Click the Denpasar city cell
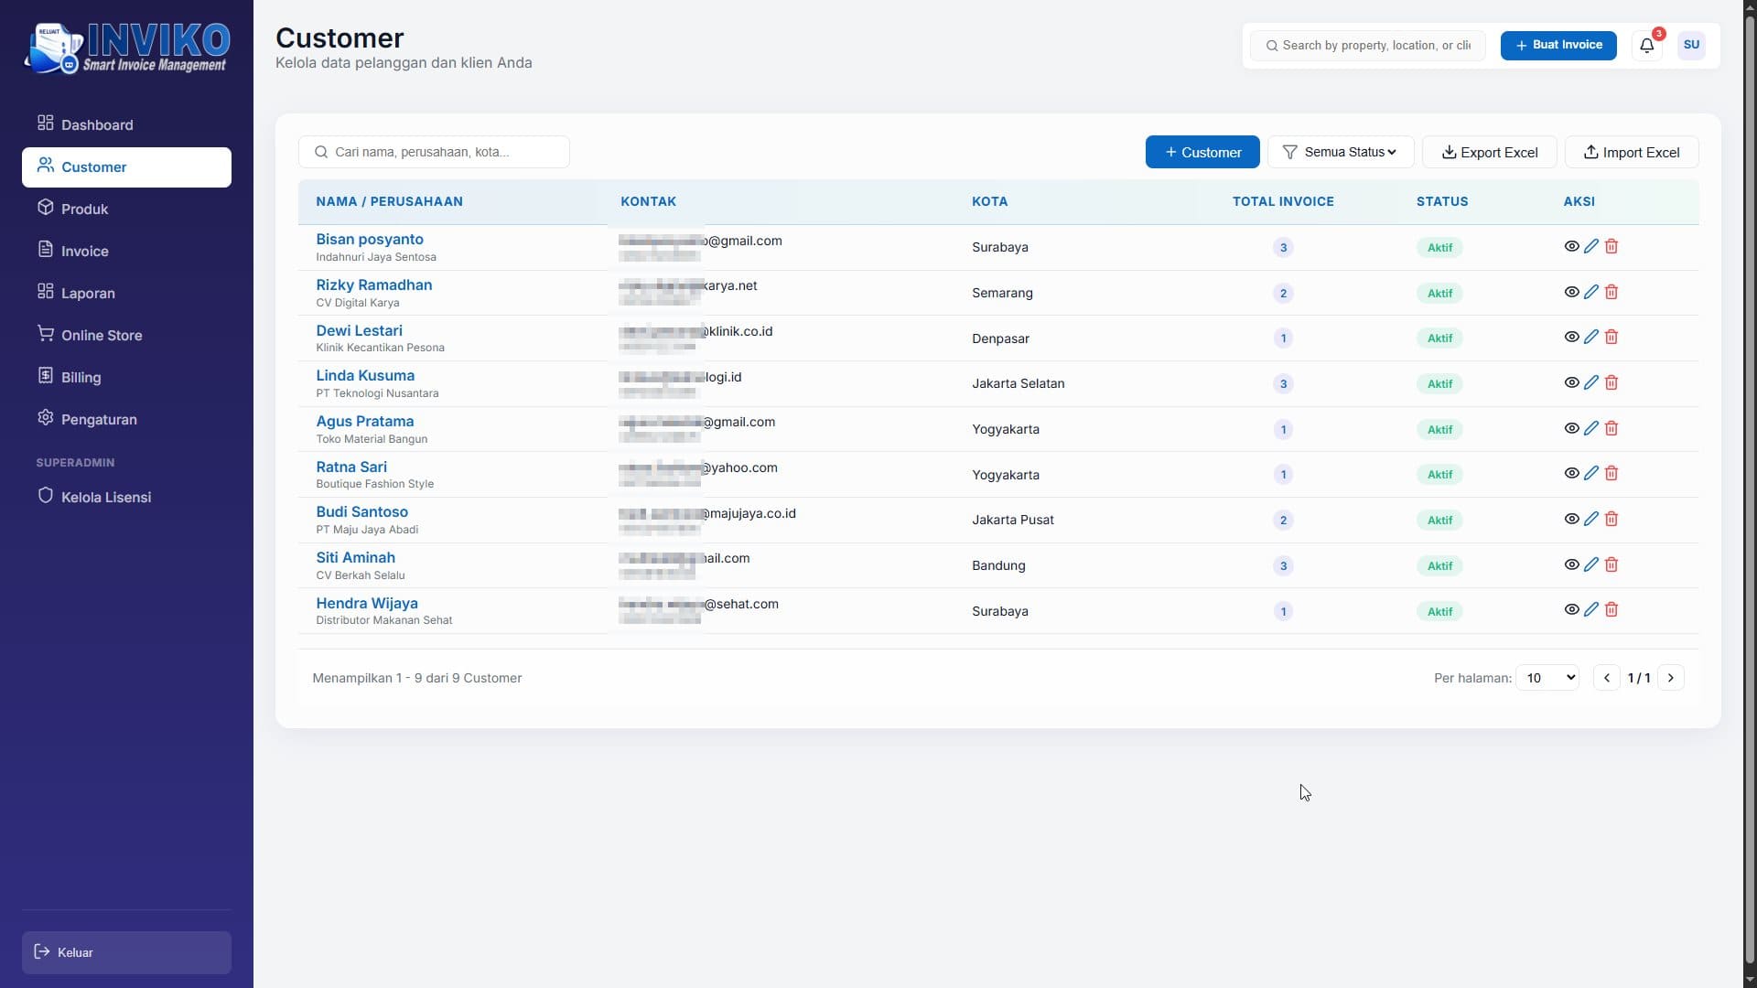Viewport: 1757px width, 988px height. (x=1000, y=338)
